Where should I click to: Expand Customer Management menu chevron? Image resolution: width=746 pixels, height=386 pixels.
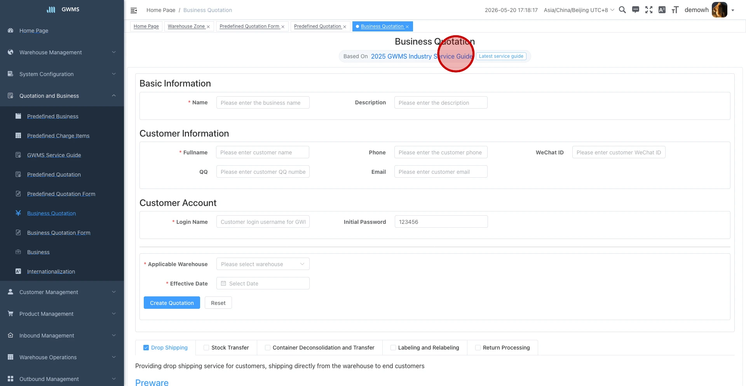coord(114,292)
